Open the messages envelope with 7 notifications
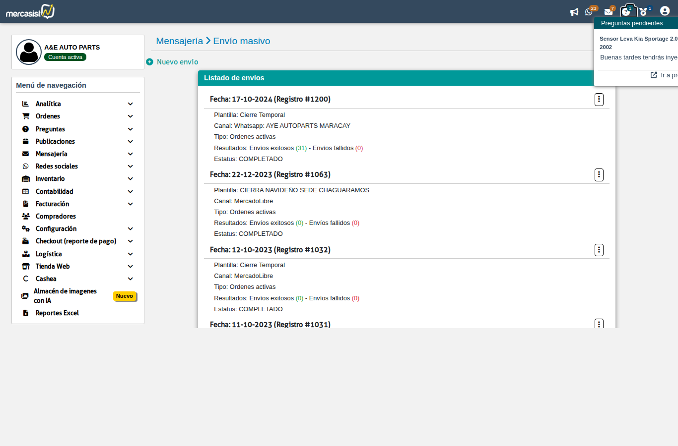This screenshot has width=678, height=446. point(610,12)
